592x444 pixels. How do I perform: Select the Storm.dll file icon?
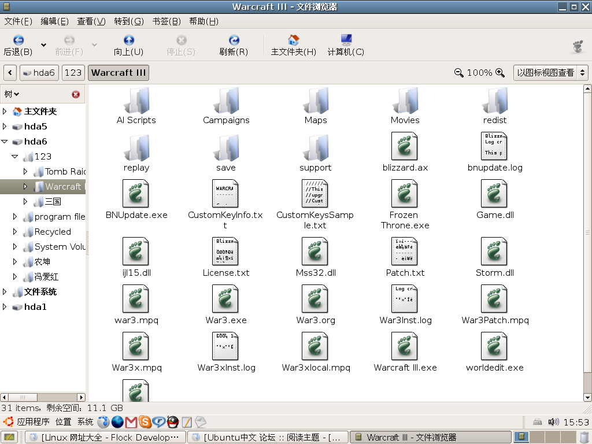pos(494,251)
